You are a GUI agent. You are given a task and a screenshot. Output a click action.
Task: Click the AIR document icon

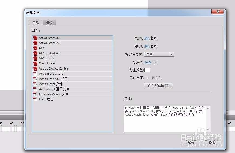click(x=35, y=48)
